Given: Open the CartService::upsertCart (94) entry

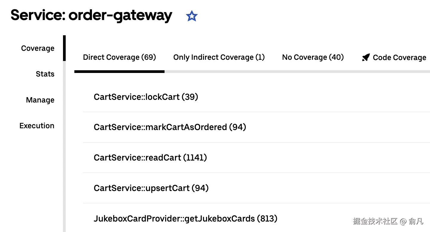Looking at the screenshot, I should coord(151,188).
